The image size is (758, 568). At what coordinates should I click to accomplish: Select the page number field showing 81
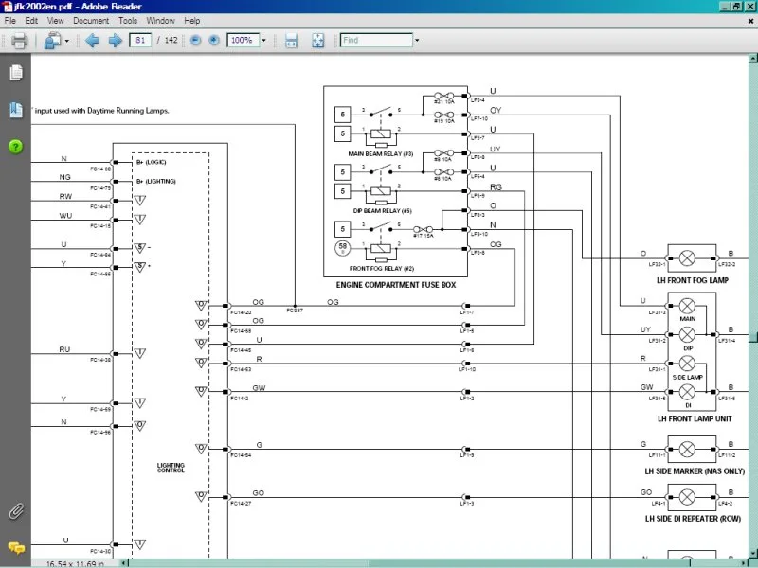(x=140, y=40)
